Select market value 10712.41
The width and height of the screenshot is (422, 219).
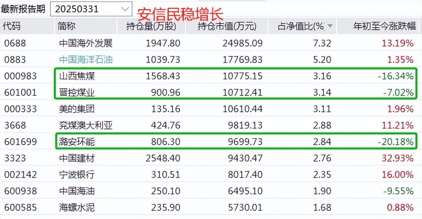click(x=243, y=92)
